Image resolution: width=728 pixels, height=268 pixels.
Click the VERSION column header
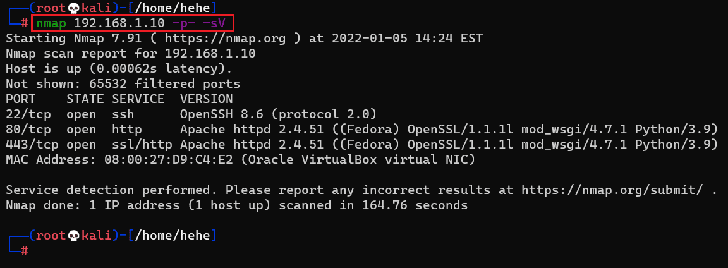(206, 99)
